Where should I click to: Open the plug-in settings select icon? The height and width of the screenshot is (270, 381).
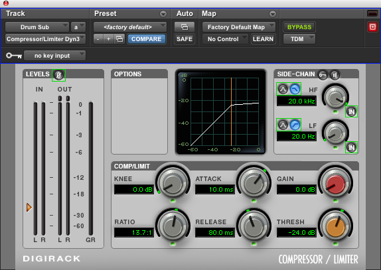119,39
